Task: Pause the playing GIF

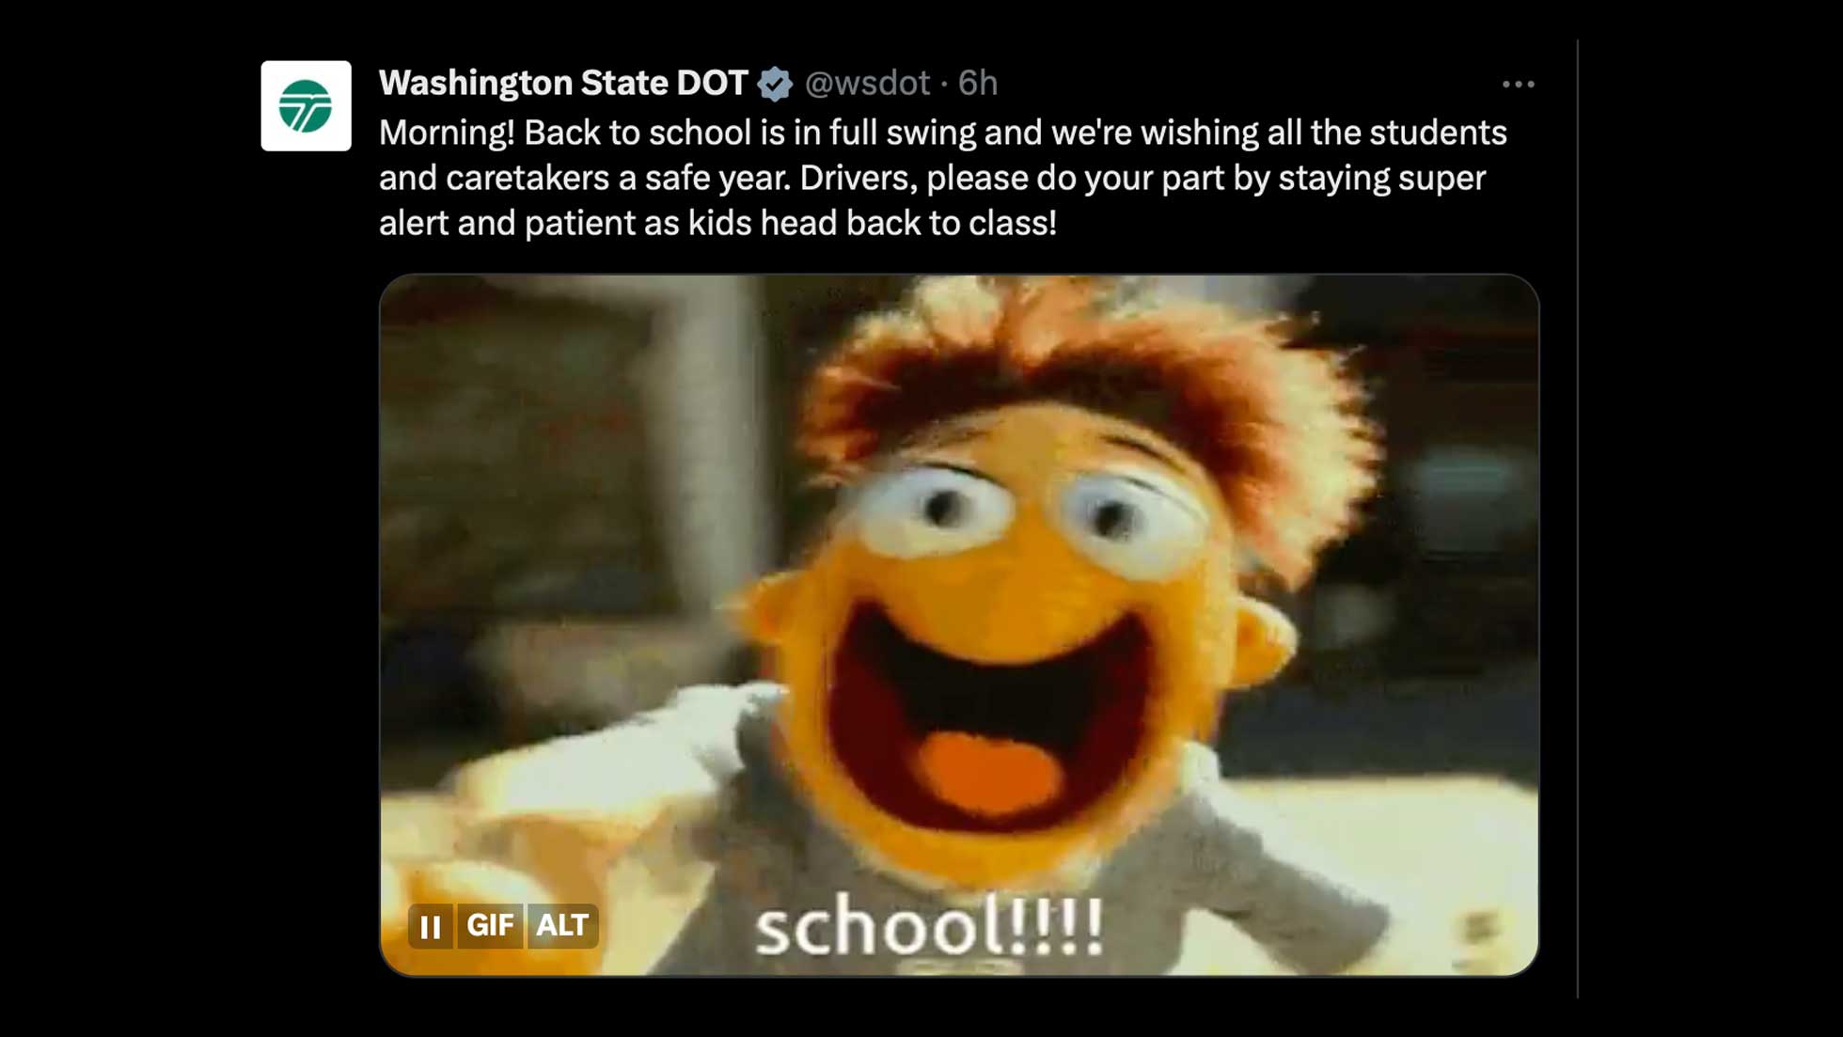Action: 431,927
